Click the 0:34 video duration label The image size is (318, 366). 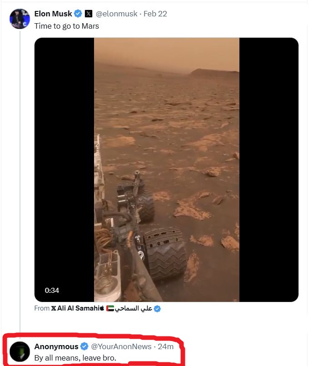click(x=52, y=291)
